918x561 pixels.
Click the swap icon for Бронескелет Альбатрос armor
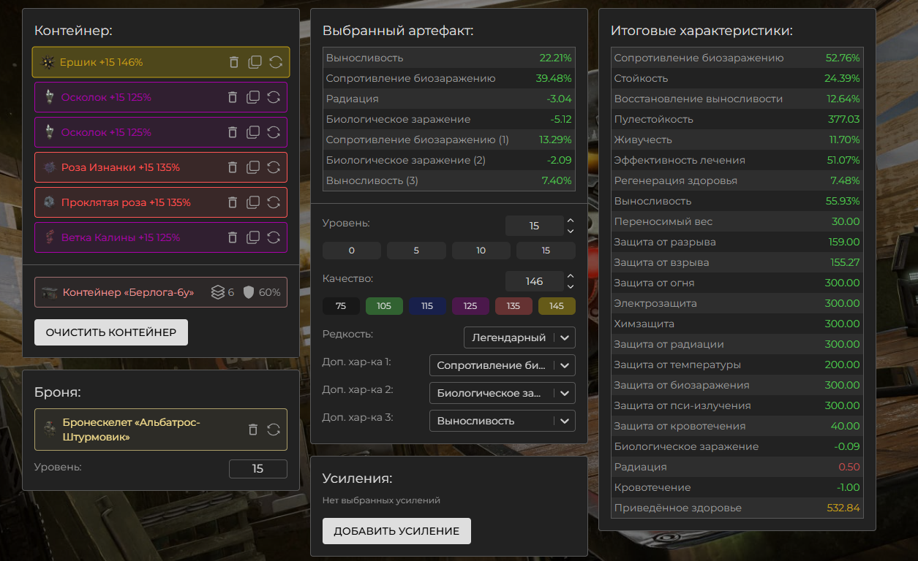click(274, 430)
